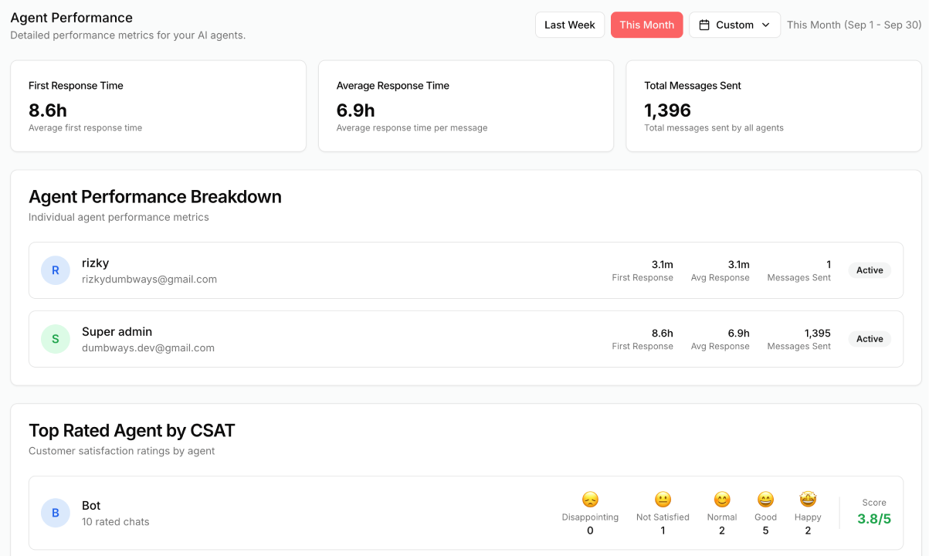The width and height of the screenshot is (929, 556).
Task: Open the Custom date range dropdown
Action: pyautogui.click(x=734, y=25)
